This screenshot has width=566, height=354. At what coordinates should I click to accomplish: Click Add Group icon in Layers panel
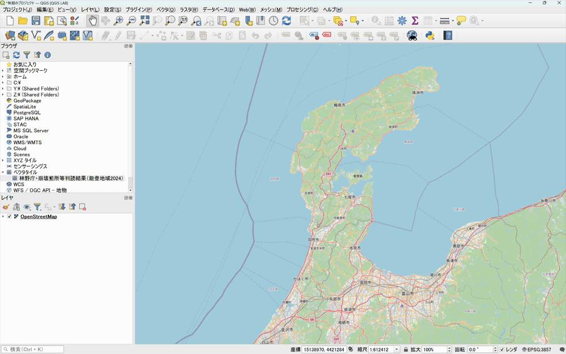pyautogui.click(x=16, y=207)
